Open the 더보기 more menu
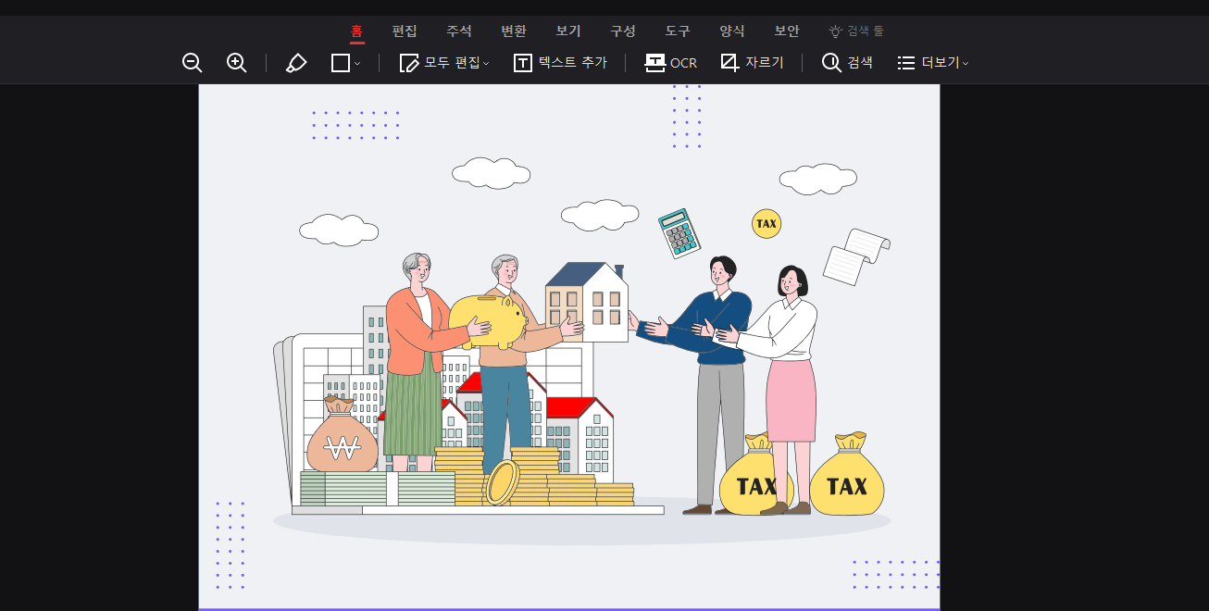Viewport: 1209px width, 611px height. (932, 63)
